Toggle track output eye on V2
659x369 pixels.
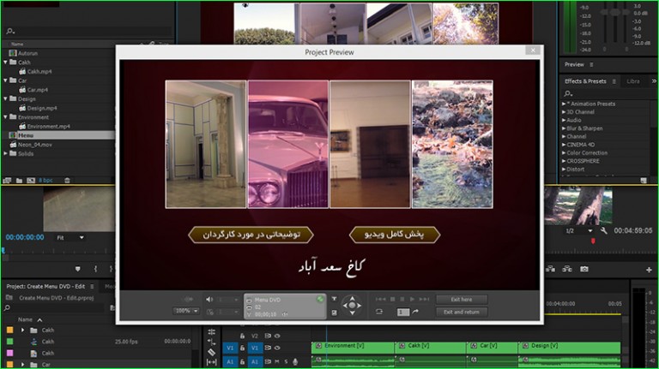pos(277,336)
